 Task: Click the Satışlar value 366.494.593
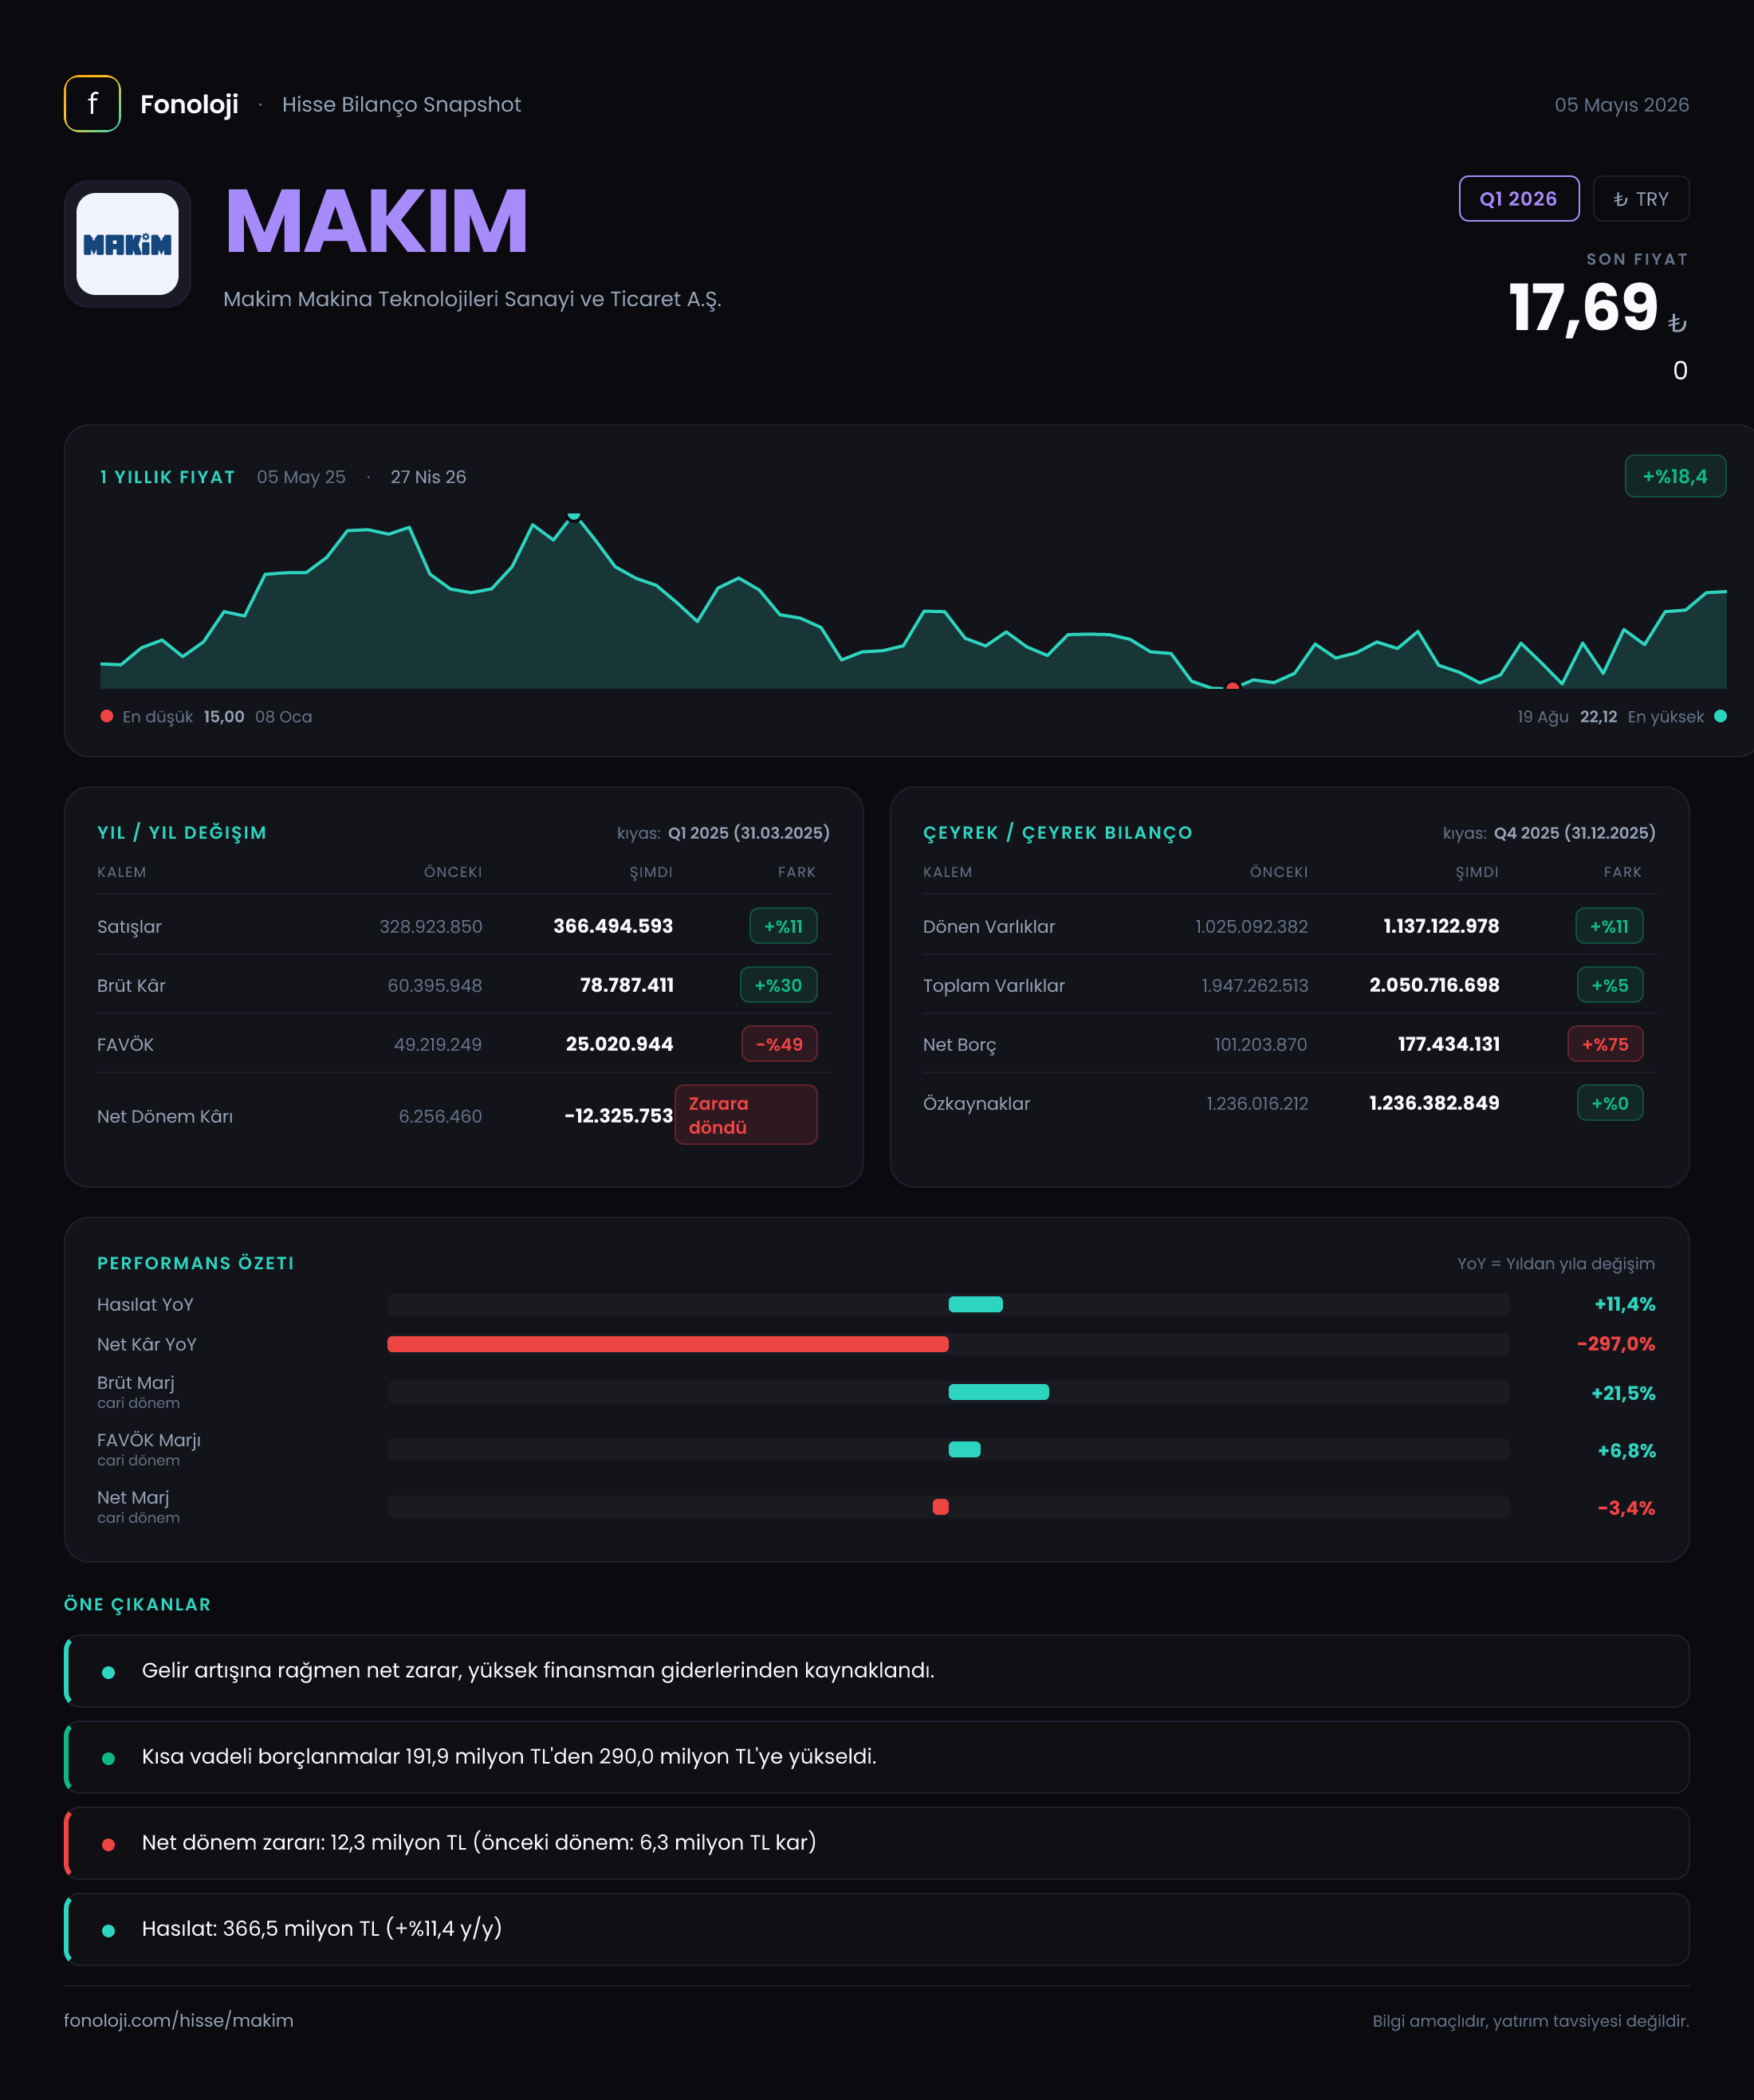[613, 926]
